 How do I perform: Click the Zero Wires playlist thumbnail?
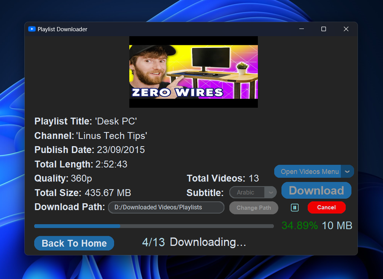(x=194, y=72)
